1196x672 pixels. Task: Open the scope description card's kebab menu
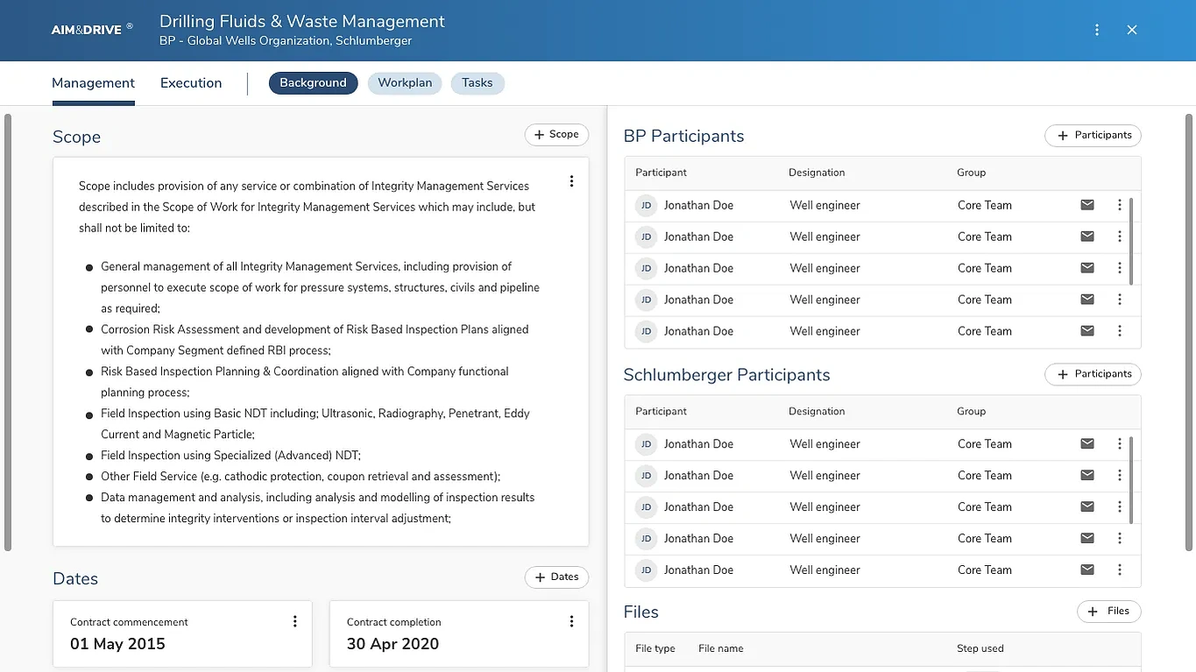[x=571, y=181]
